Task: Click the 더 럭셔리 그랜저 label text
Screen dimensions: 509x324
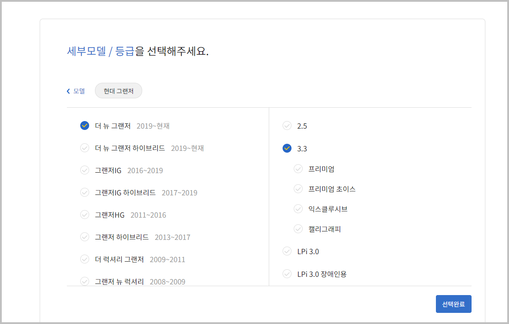Action: 119,259
